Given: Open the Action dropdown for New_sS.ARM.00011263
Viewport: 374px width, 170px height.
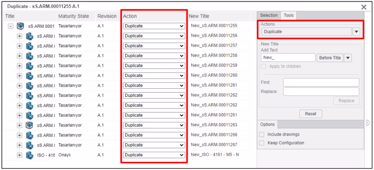Looking at the screenshot, I should tap(154, 125).
